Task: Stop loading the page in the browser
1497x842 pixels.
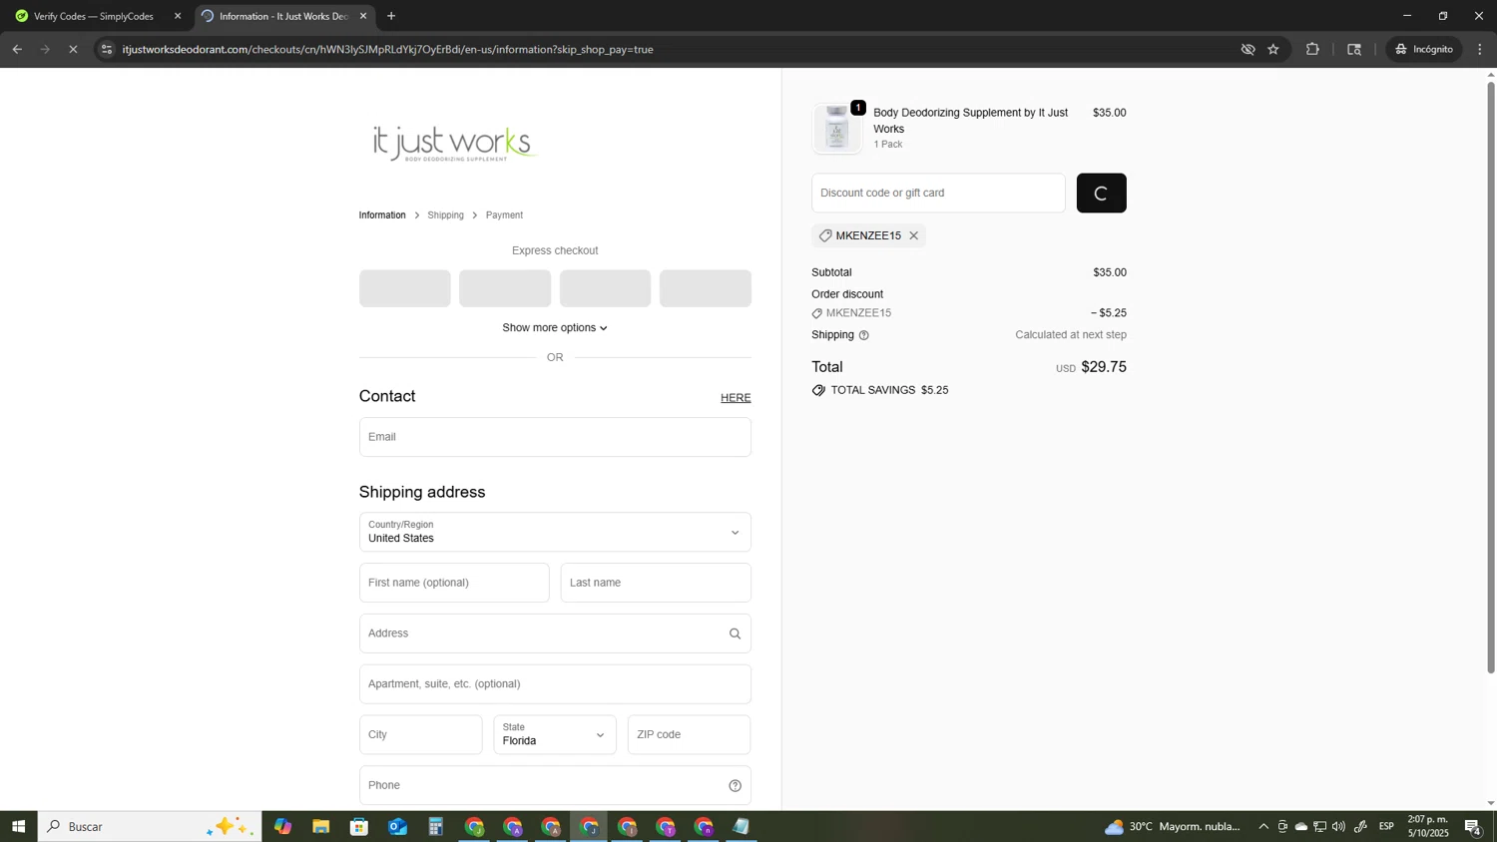Action: [73, 49]
